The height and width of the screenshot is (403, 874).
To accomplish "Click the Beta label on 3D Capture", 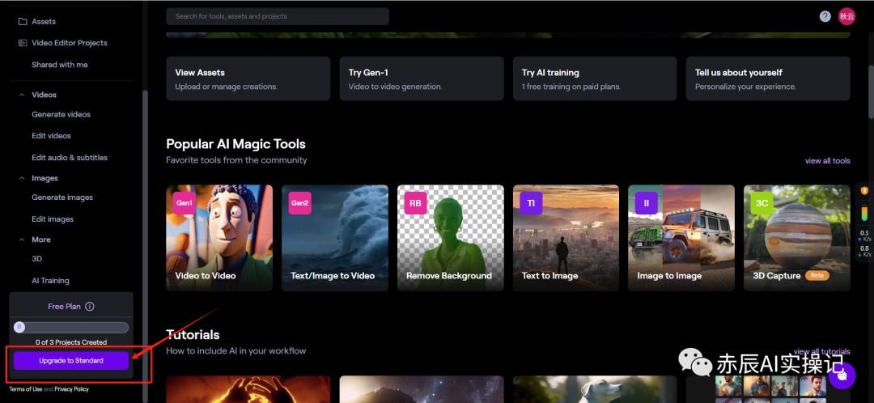I will click(x=817, y=275).
